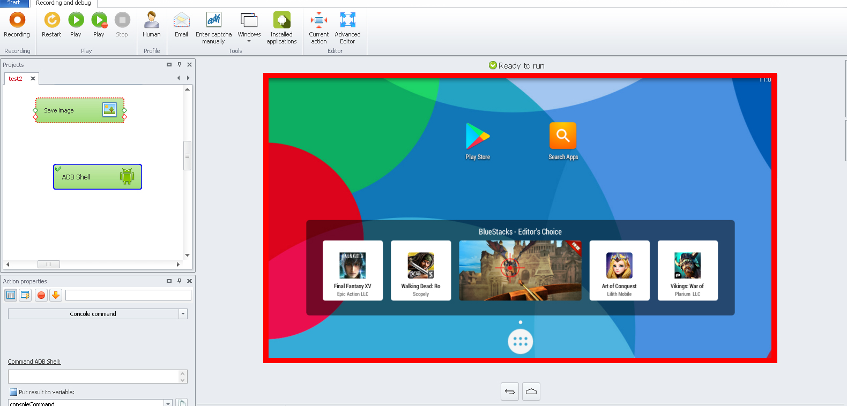Viewport: 847px width, 406px height.
Task: Click the grayed Stop button
Action: point(122,25)
